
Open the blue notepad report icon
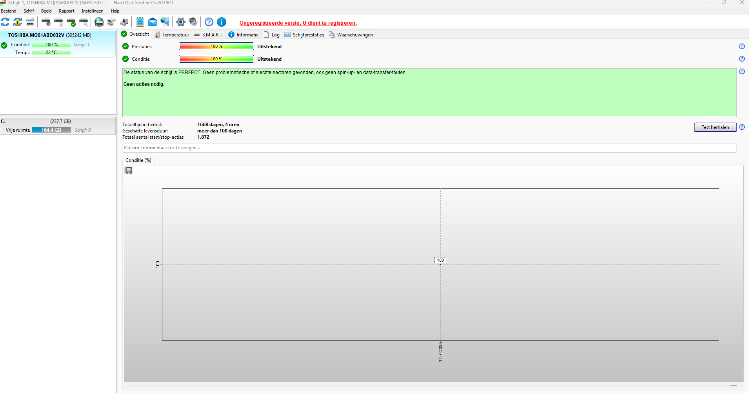point(140,22)
